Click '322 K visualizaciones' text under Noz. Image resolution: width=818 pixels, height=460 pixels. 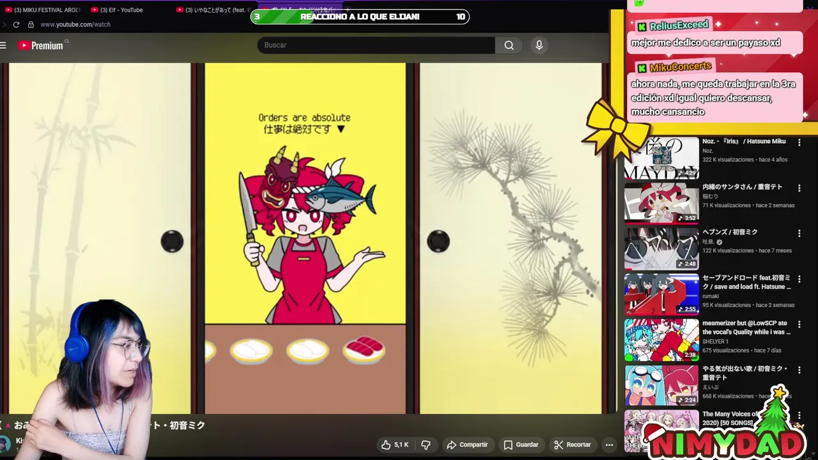click(727, 160)
